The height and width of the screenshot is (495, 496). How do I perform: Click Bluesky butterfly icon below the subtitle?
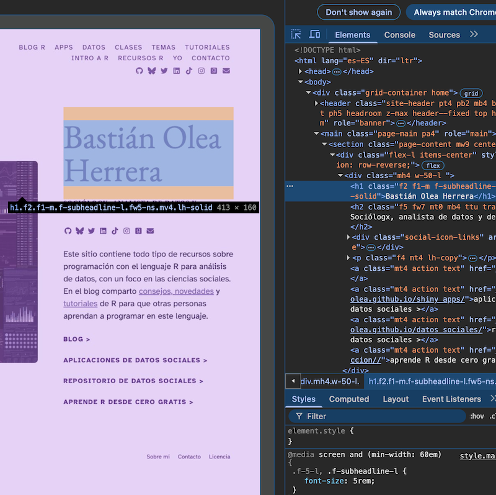click(80, 231)
